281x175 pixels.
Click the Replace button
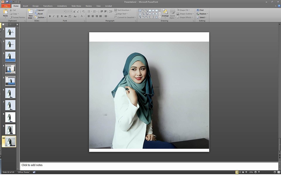[x=202, y=14]
